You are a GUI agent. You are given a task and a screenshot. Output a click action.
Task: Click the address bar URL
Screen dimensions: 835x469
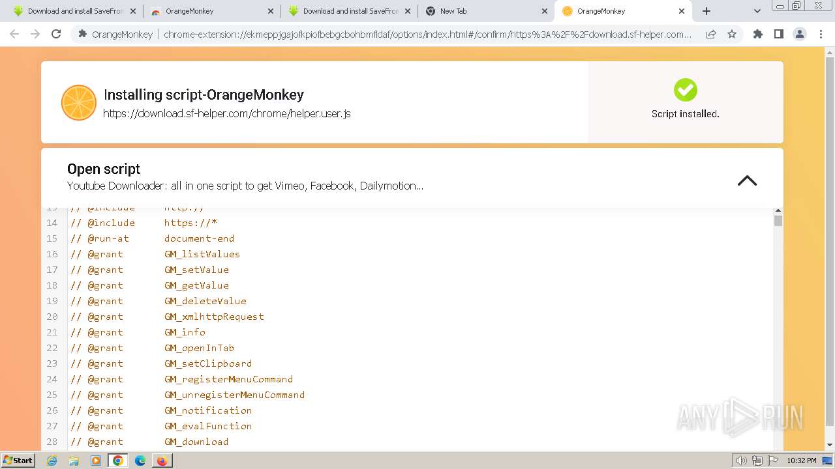click(x=428, y=35)
